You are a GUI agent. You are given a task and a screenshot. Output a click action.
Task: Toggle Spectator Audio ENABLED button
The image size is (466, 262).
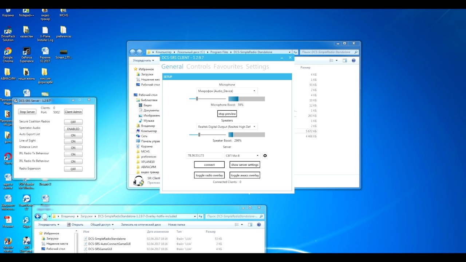[x=73, y=129]
